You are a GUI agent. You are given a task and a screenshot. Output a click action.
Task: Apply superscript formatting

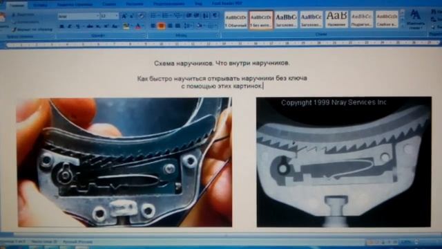106,26
